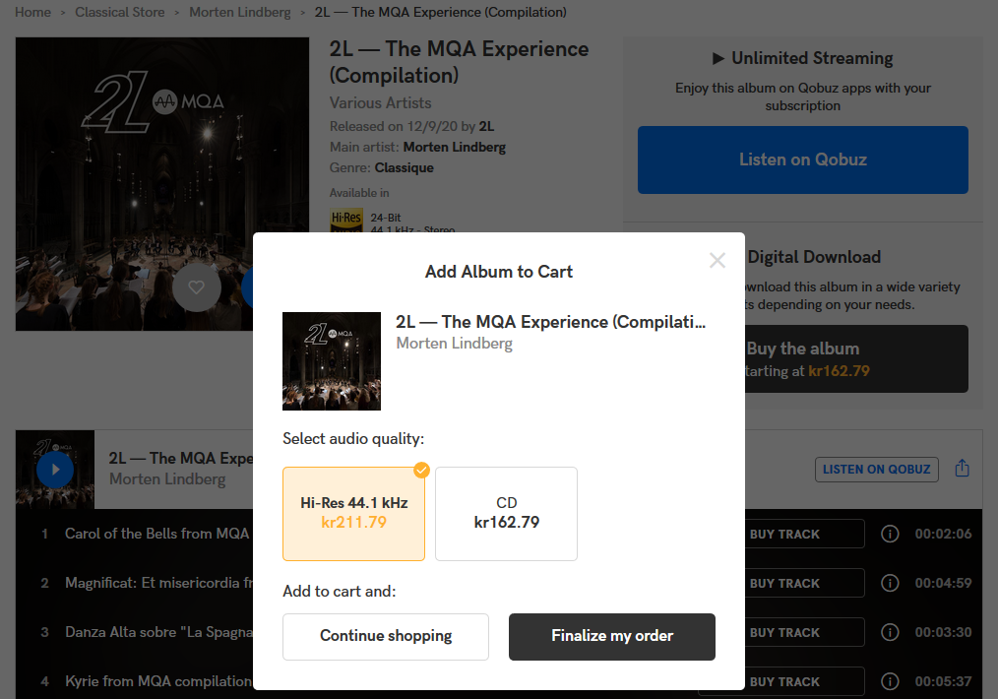Open info icon for Danza Alta track
This screenshot has width=998, height=699.
pyautogui.click(x=890, y=632)
